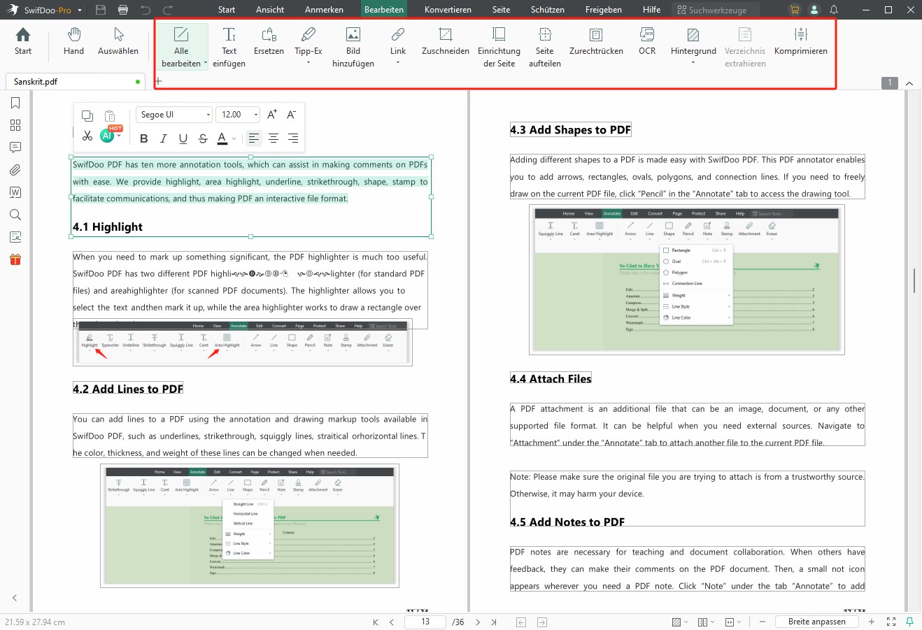
Task: Toggle bold formatting
Action: tap(144, 138)
